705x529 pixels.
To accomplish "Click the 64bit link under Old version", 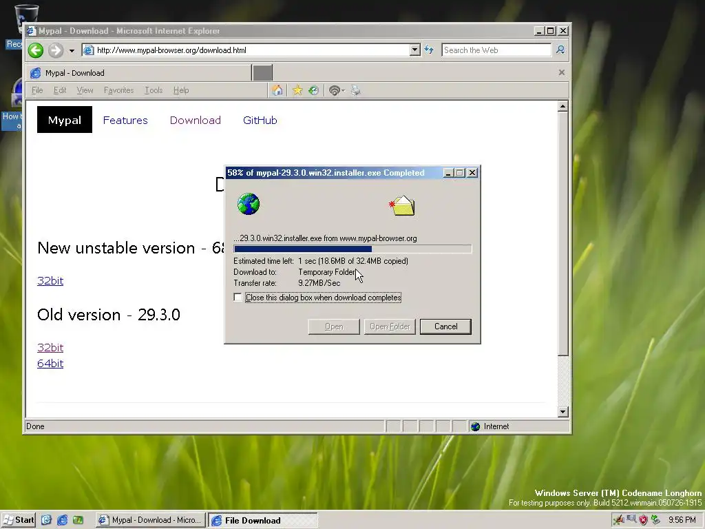I will coord(50,364).
